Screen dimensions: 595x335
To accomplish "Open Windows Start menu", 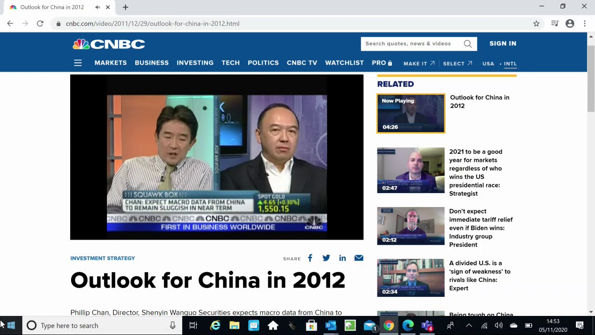I will coord(11,326).
